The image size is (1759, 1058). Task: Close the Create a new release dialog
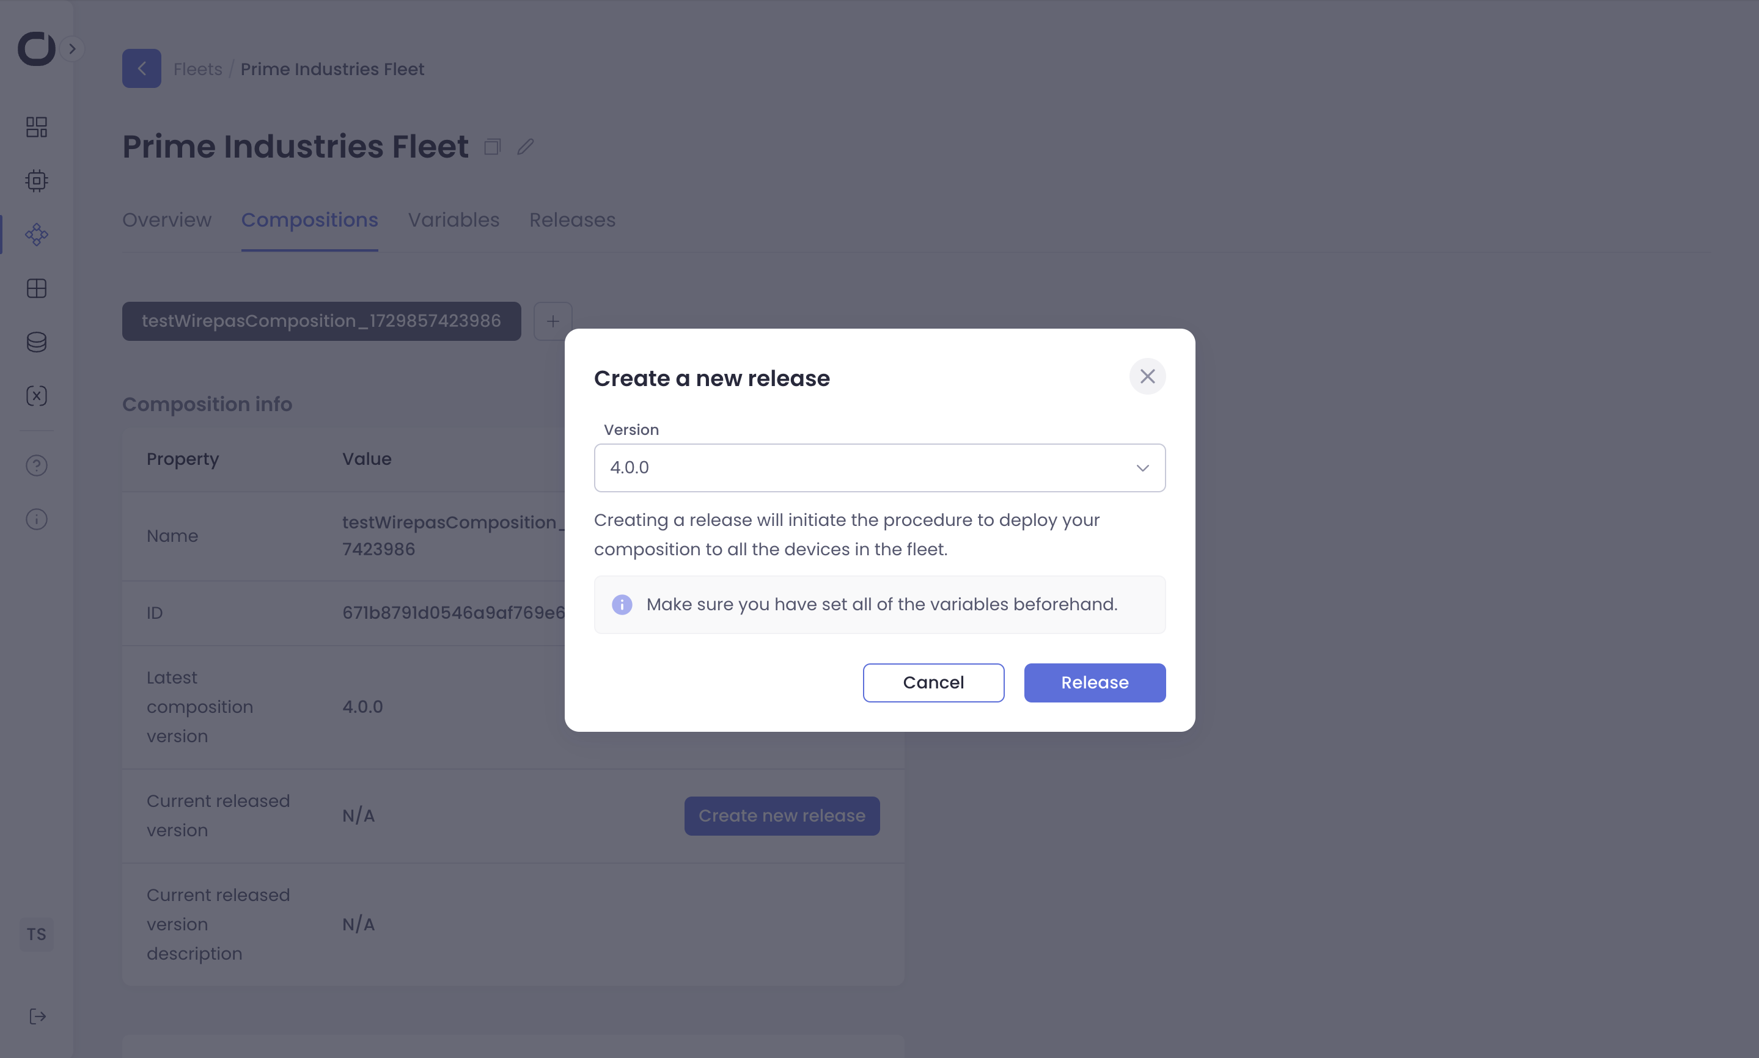(x=1147, y=376)
